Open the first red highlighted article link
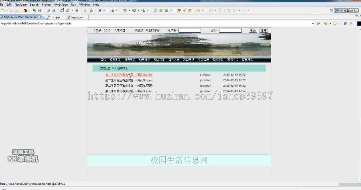The image size is (361, 190). [129, 75]
